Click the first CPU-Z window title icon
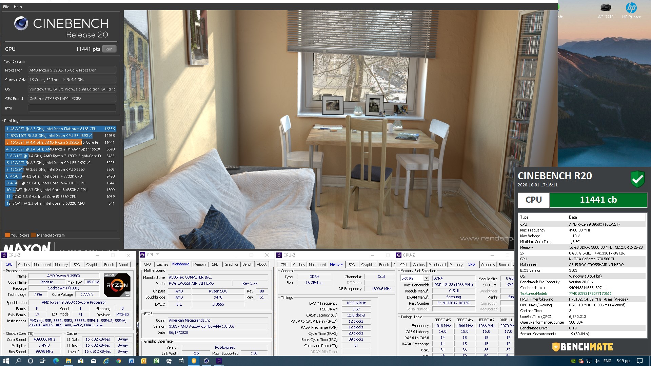651x366 pixels. (x=4, y=255)
